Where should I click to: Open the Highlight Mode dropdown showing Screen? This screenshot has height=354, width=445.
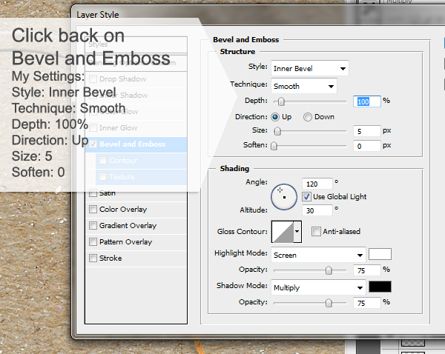(x=318, y=255)
